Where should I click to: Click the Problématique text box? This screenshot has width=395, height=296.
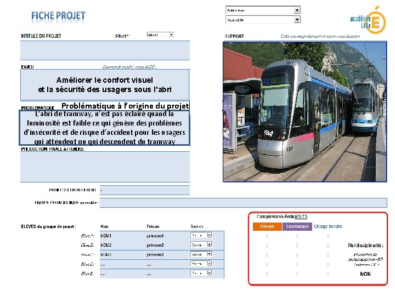[105, 128]
